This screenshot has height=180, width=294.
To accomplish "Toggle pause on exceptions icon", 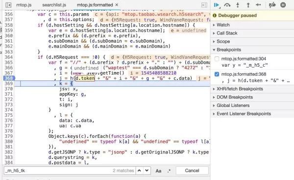I will point(283,5).
